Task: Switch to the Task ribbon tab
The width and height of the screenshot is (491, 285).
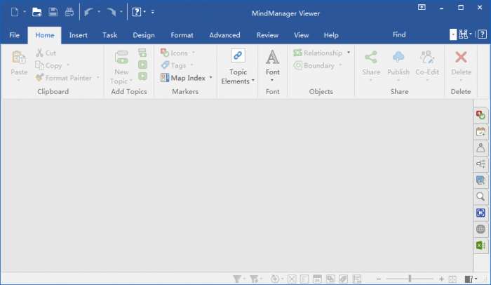Action: coord(110,35)
